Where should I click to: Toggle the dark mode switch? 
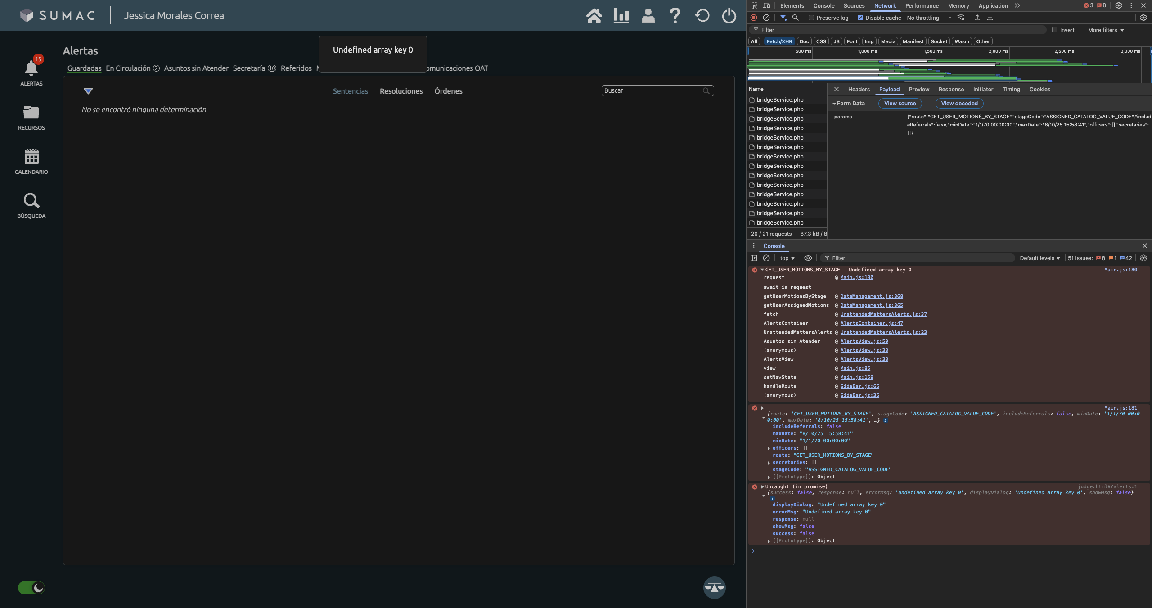31,587
